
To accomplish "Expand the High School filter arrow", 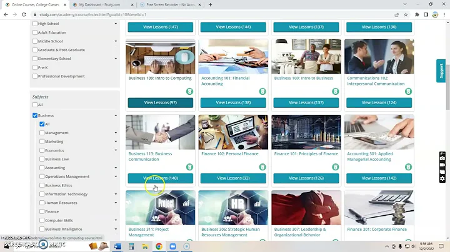I will coord(116,24).
